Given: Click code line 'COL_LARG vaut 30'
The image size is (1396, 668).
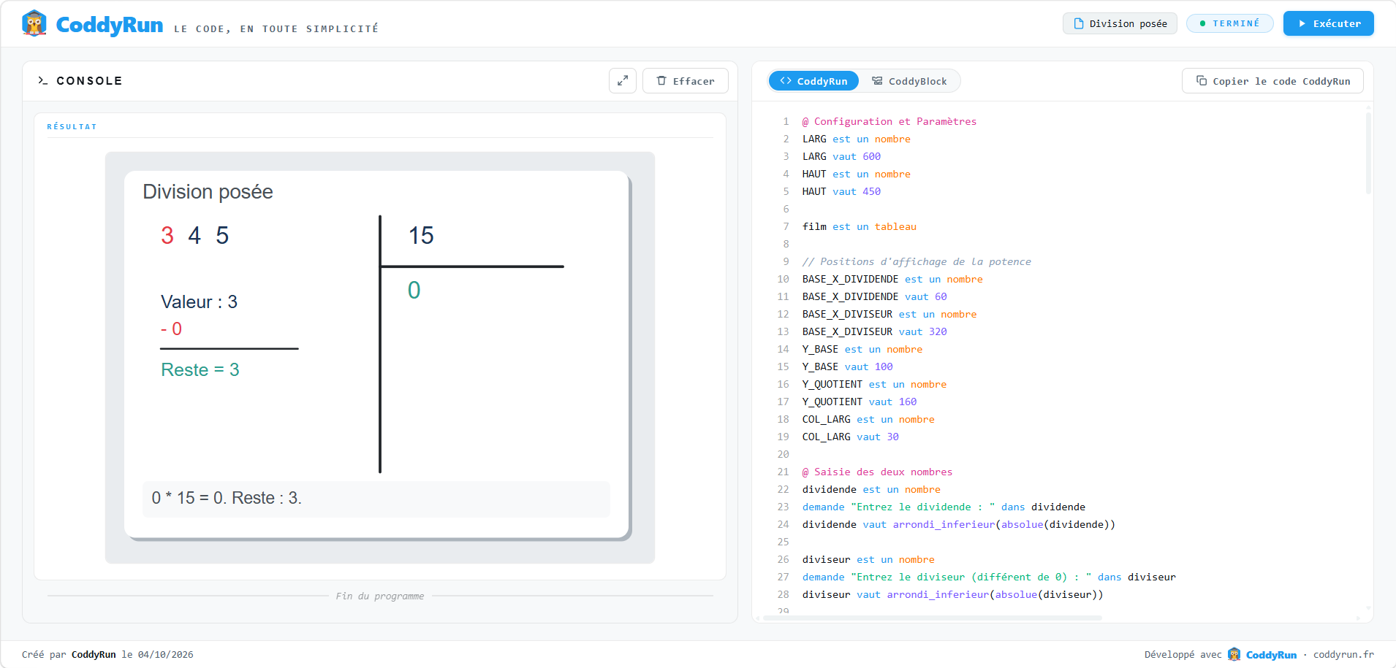Looking at the screenshot, I should (851, 437).
